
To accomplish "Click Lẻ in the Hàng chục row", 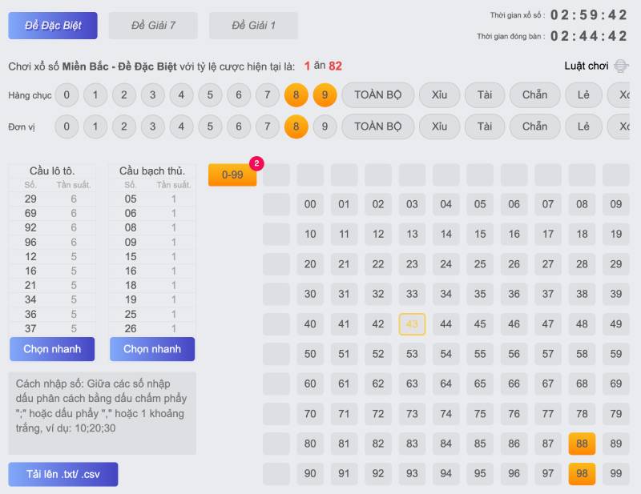I will 583,95.
